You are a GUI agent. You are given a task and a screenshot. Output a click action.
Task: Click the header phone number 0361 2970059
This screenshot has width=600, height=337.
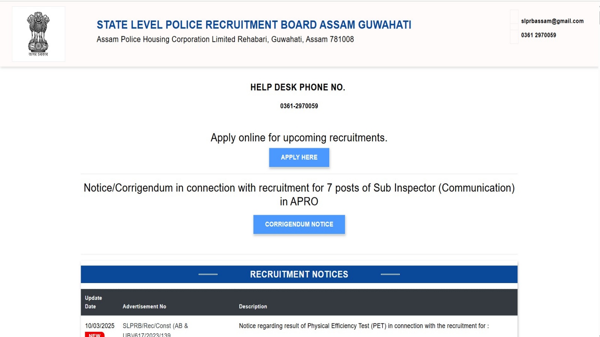(538, 35)
